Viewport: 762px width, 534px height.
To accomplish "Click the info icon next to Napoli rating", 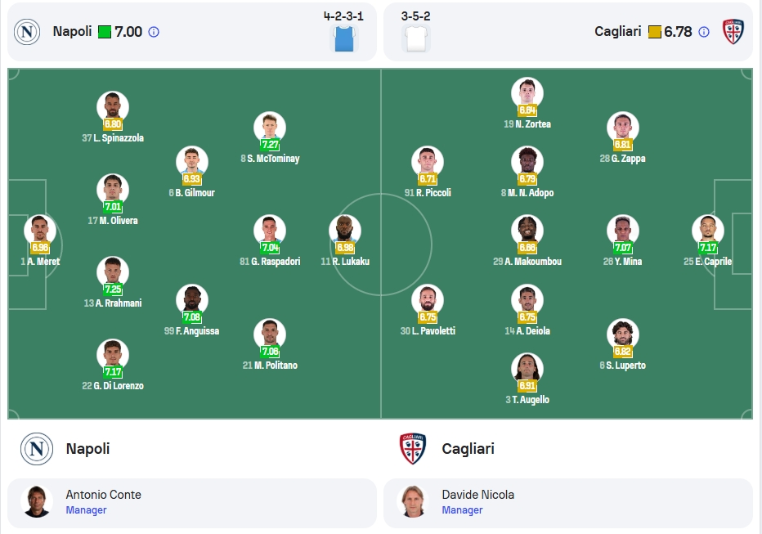I will 154,32.
